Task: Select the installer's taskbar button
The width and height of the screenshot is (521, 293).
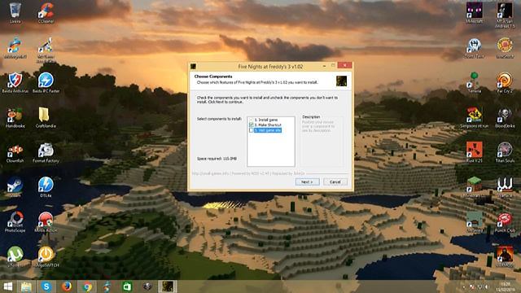Action: [167, 286]
